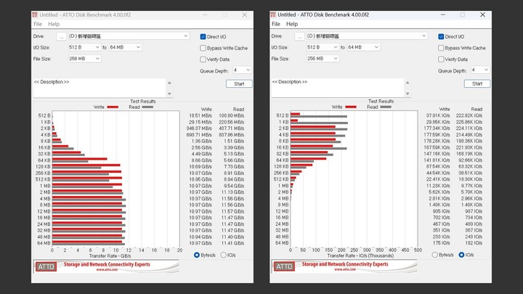Viewport: 523px width, 294px height.
Task: Click 16 KB row label in right chart
Action: (282, 147)
